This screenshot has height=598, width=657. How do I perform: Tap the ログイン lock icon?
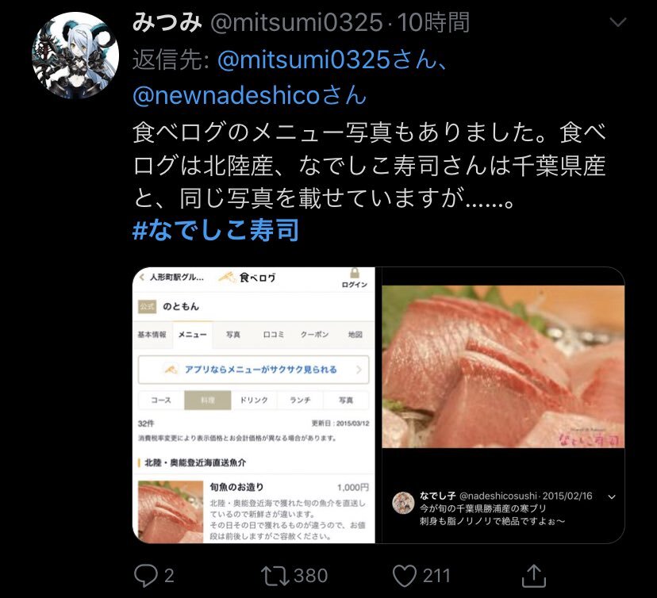coord(355,274)
